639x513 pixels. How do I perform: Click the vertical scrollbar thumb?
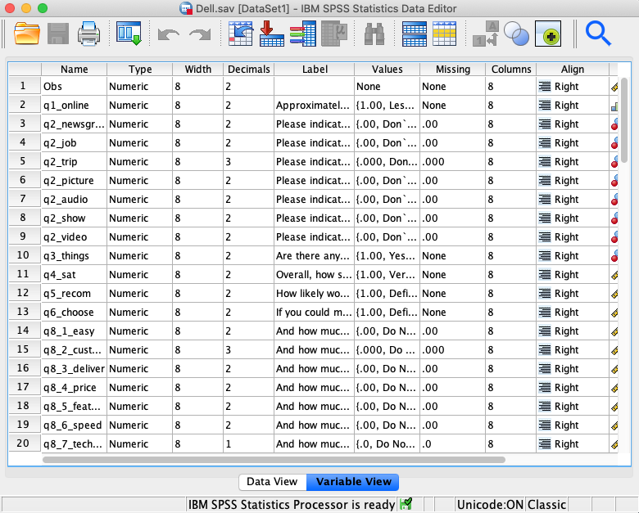[624, 120]
